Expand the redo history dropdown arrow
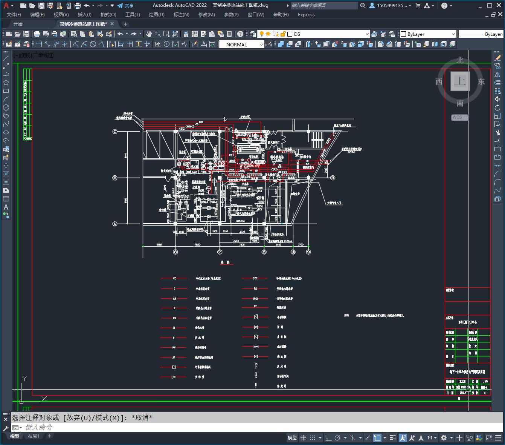 [140, 34]
